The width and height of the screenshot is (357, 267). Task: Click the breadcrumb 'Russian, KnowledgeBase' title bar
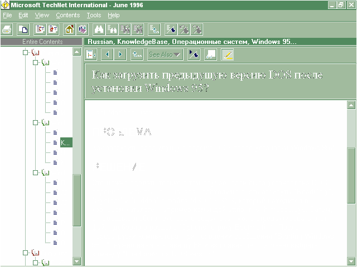point(220,42)
